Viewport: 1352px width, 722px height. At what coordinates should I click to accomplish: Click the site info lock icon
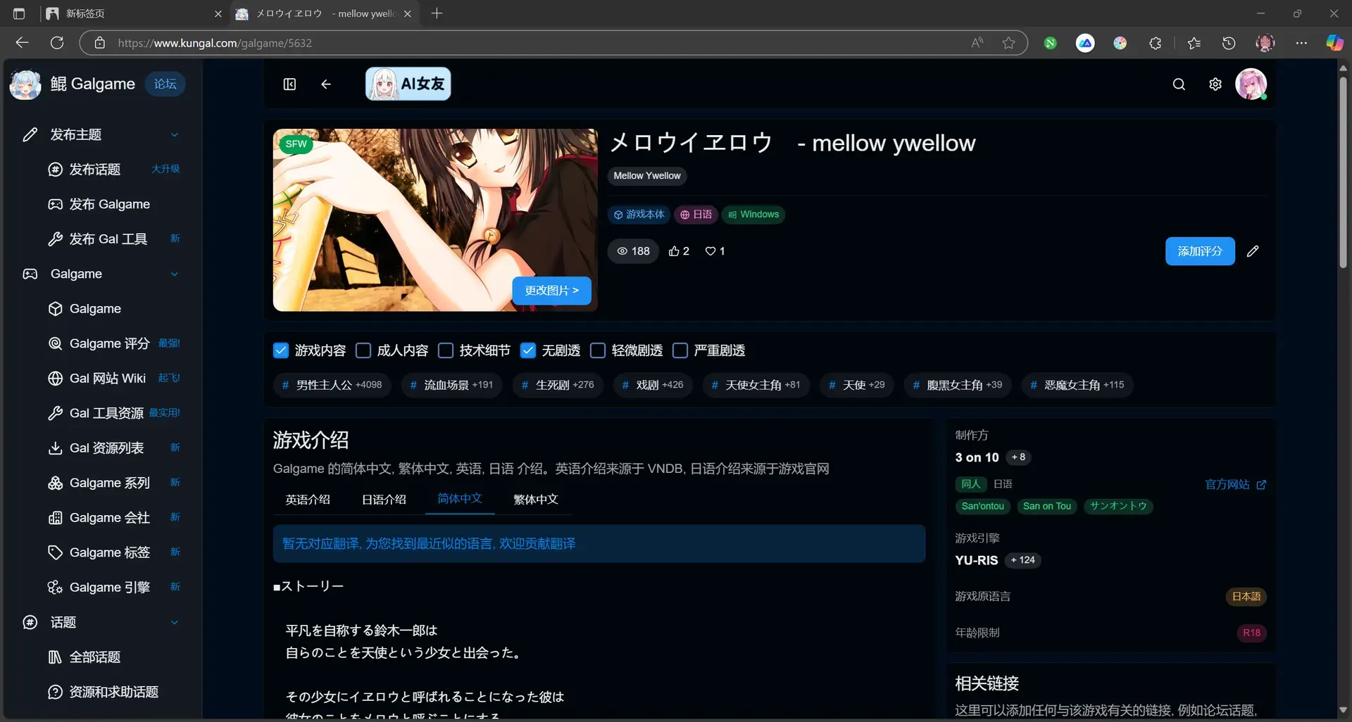tap(100, 43)
